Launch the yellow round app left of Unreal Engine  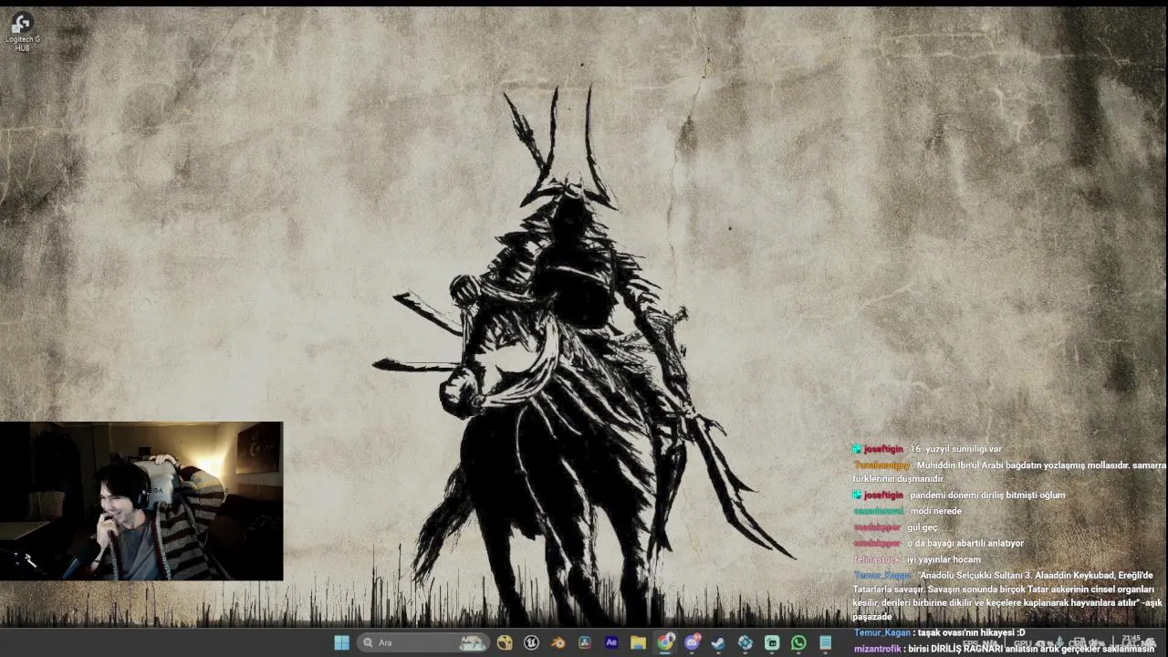click(x=505, y=642)
